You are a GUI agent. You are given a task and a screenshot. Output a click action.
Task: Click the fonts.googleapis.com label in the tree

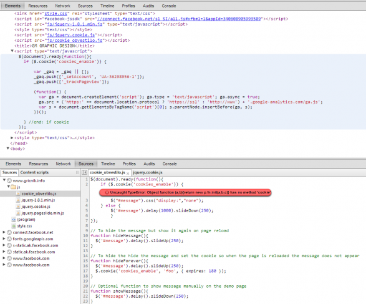pos(33,239)
